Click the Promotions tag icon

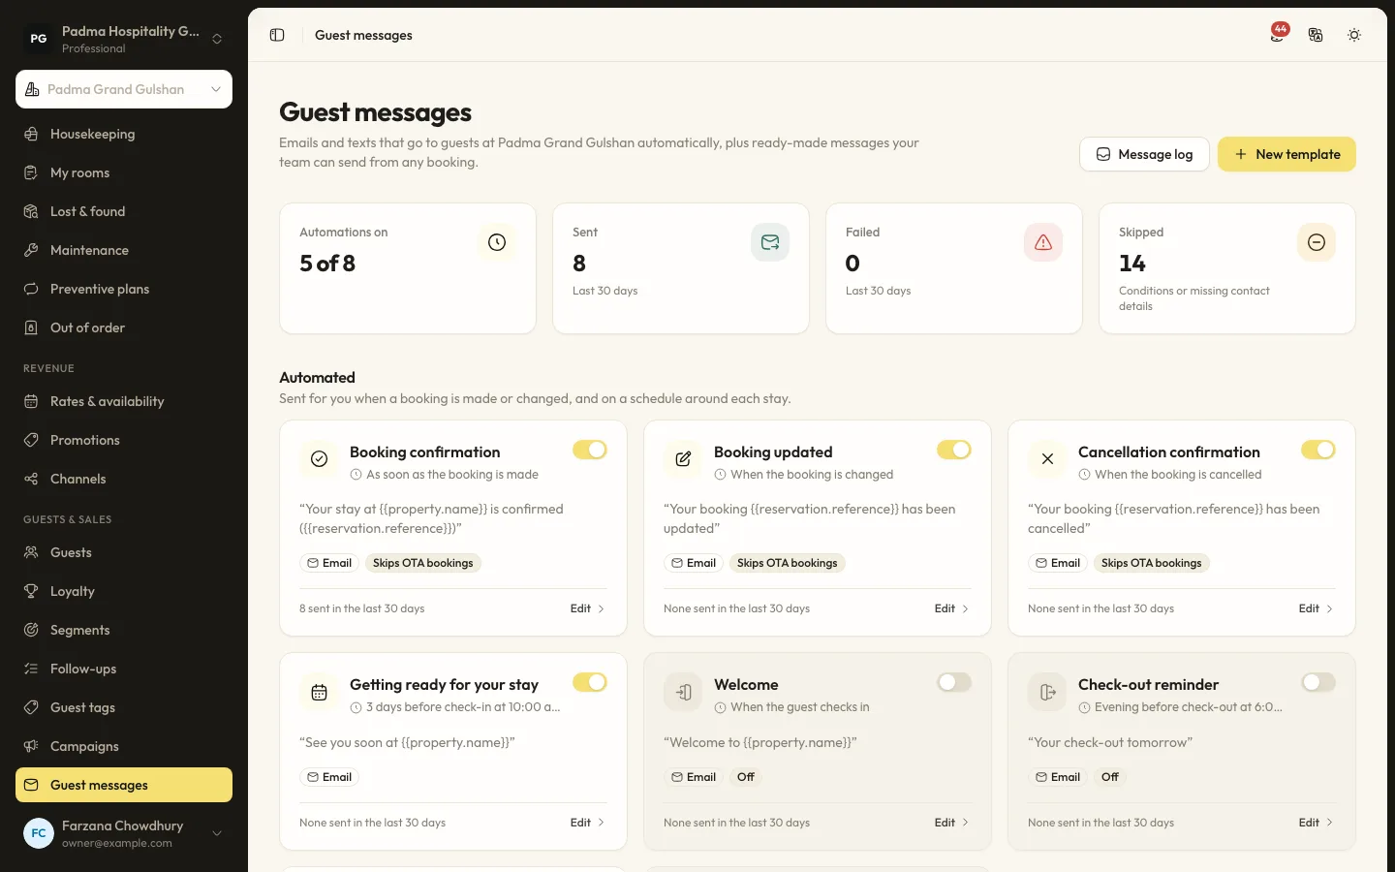[x=31, y=440]
